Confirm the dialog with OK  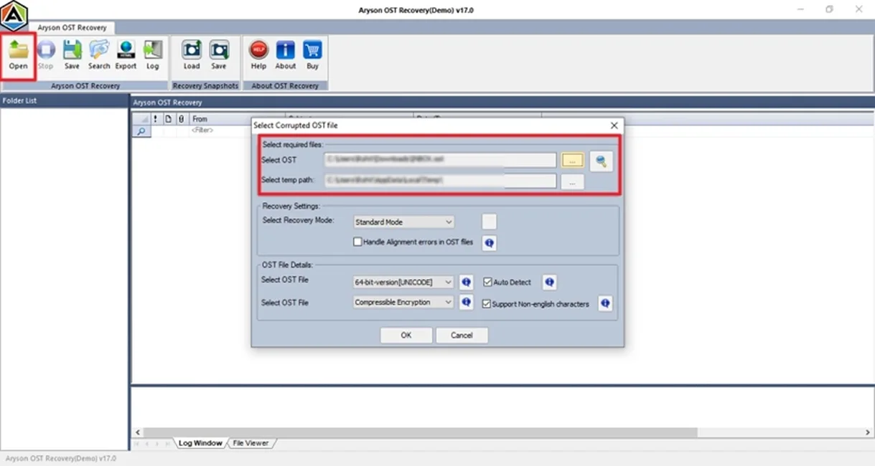[406, 335]
